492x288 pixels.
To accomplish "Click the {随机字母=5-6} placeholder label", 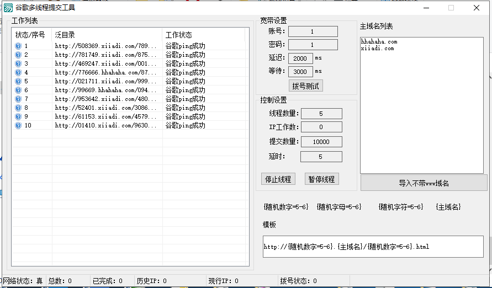I will pos(339,207).
